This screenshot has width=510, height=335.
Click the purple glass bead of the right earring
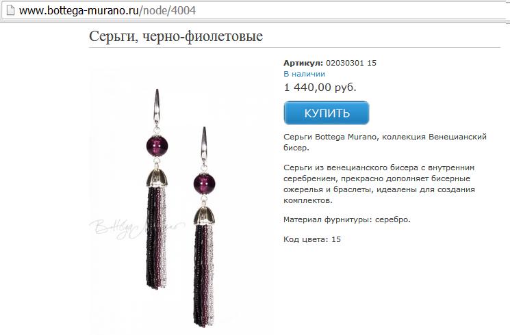tap(204, 184)
